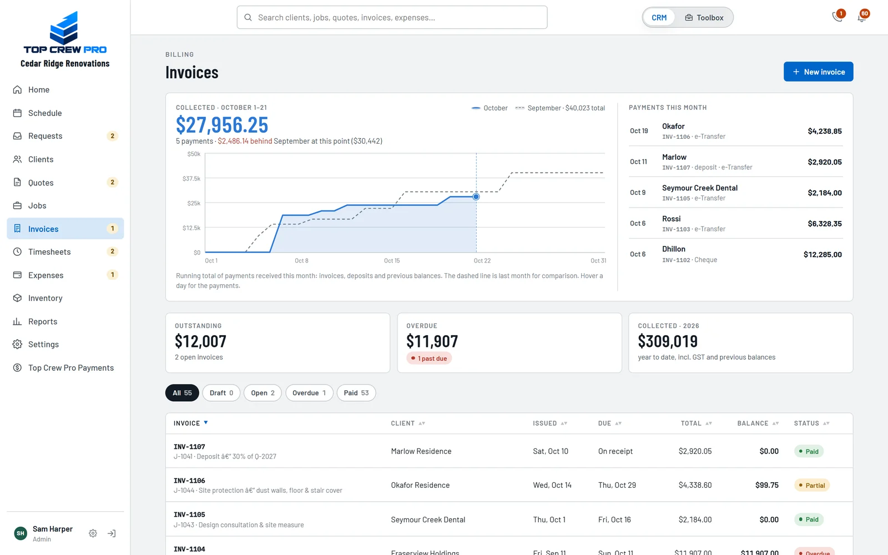Open Jobs in sidebar
The width and height of the screenshot is (888, 555).
65,205
